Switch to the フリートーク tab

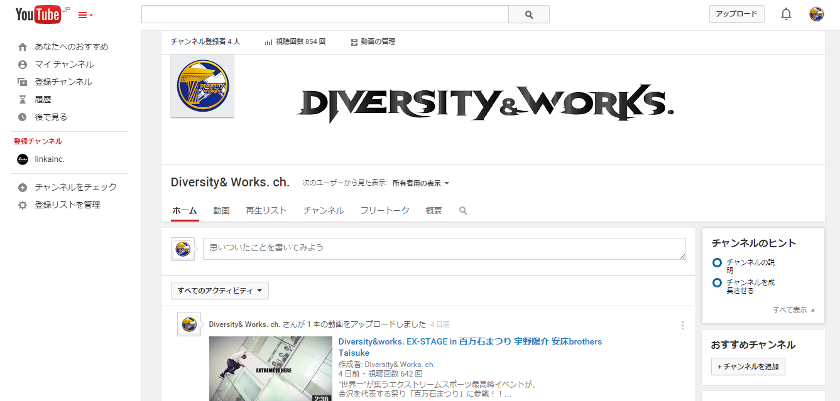coord(385,211)
